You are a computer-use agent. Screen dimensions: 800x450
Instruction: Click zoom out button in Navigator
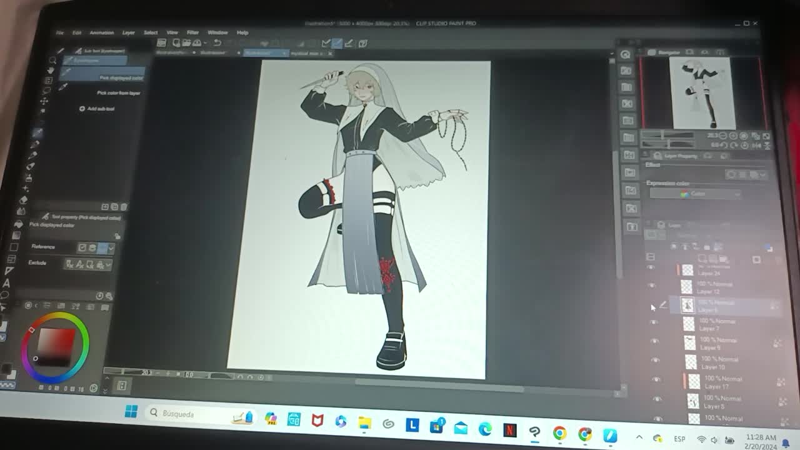723,136
